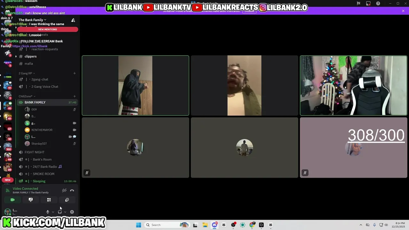Click the muted icon next to 009
Image resolution: width=409 pixels, height=230 pixels.
(74, 109)
